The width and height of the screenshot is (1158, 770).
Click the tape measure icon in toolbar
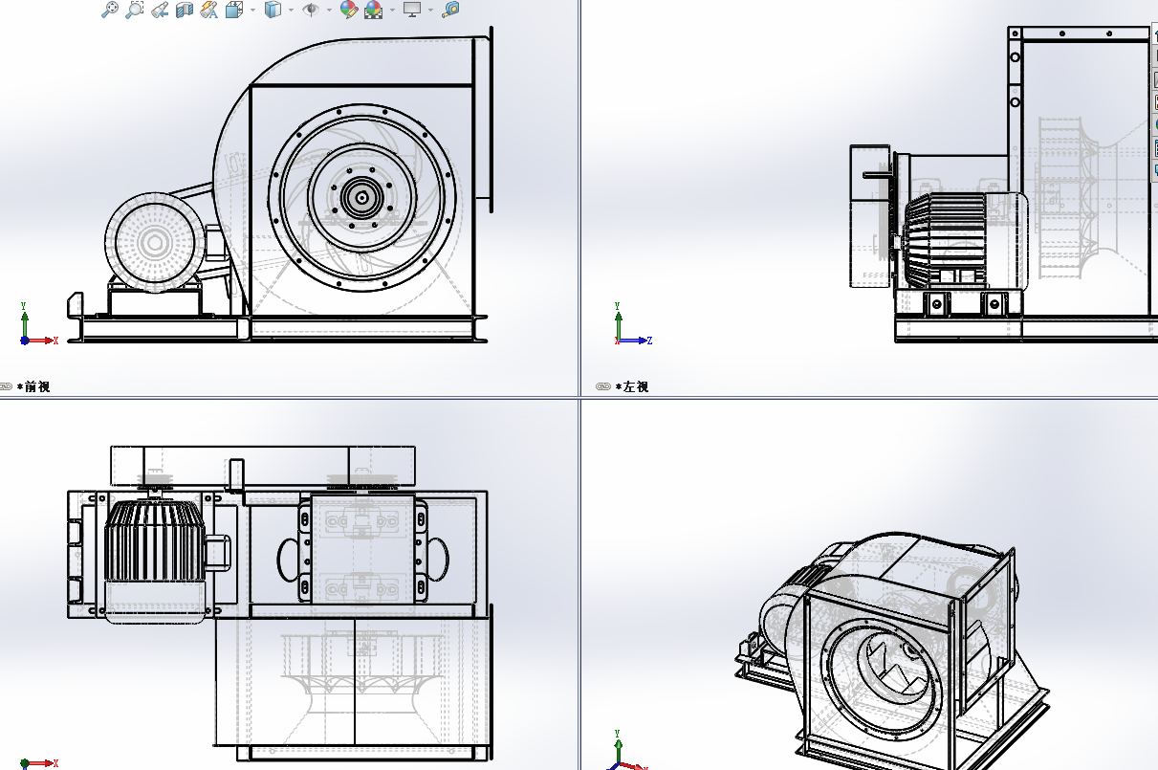point(450,10)
